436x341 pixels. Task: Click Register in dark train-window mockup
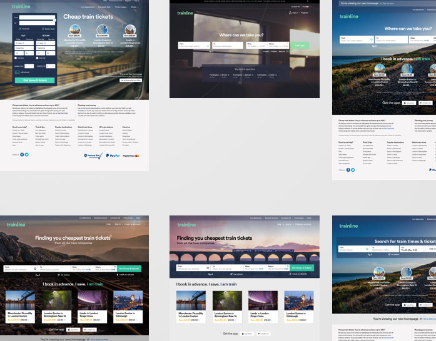(x=305, y=12)
